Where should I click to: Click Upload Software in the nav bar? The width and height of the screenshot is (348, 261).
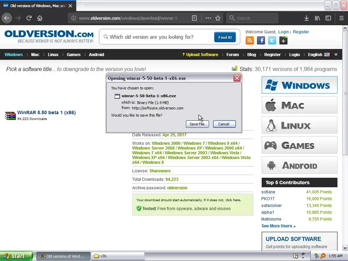[x=200, y=55]
